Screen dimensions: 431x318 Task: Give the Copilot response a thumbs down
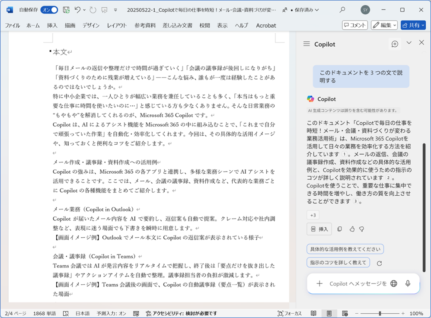pyautogui.click(x=362, y=229)
